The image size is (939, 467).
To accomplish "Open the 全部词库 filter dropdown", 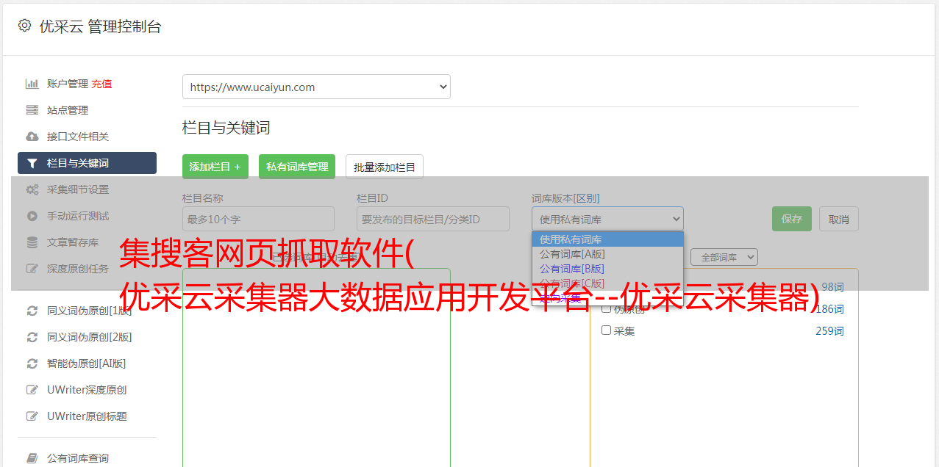I will pos(724,257).
